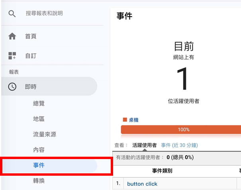Click the search magnifier icon
241x190 pixels.
coord(12,13)
